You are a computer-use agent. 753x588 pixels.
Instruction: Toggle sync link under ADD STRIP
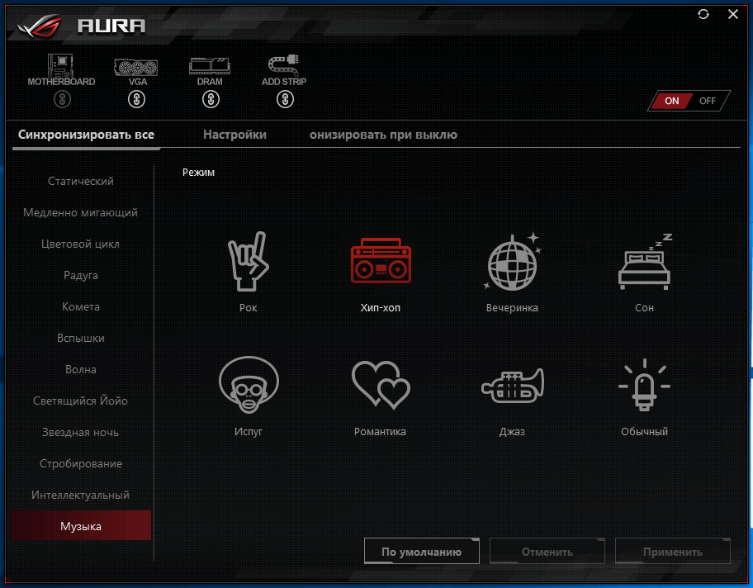click(x=285, y=100)
